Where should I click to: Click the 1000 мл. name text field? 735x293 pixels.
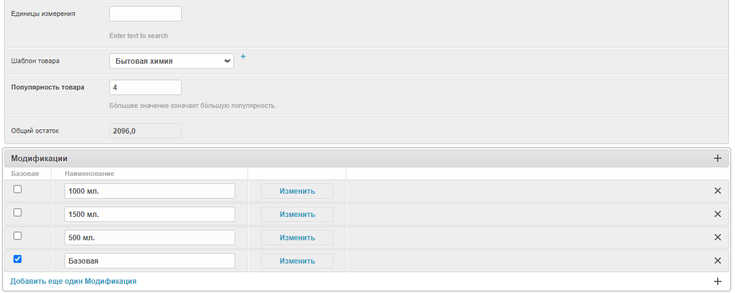point(150,191)
